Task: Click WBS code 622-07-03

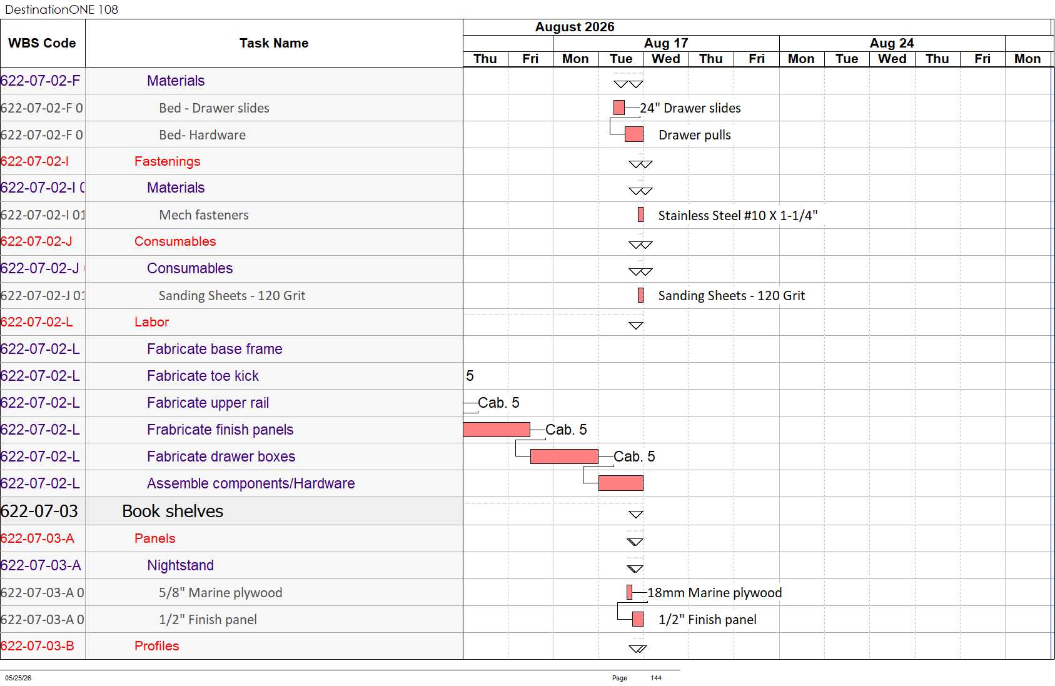Action: pyautogui.click(x=39, y=512)
